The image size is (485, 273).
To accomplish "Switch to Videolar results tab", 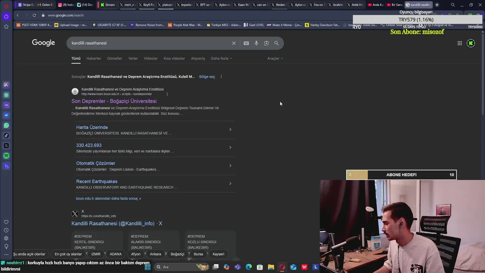I will 151,58.
